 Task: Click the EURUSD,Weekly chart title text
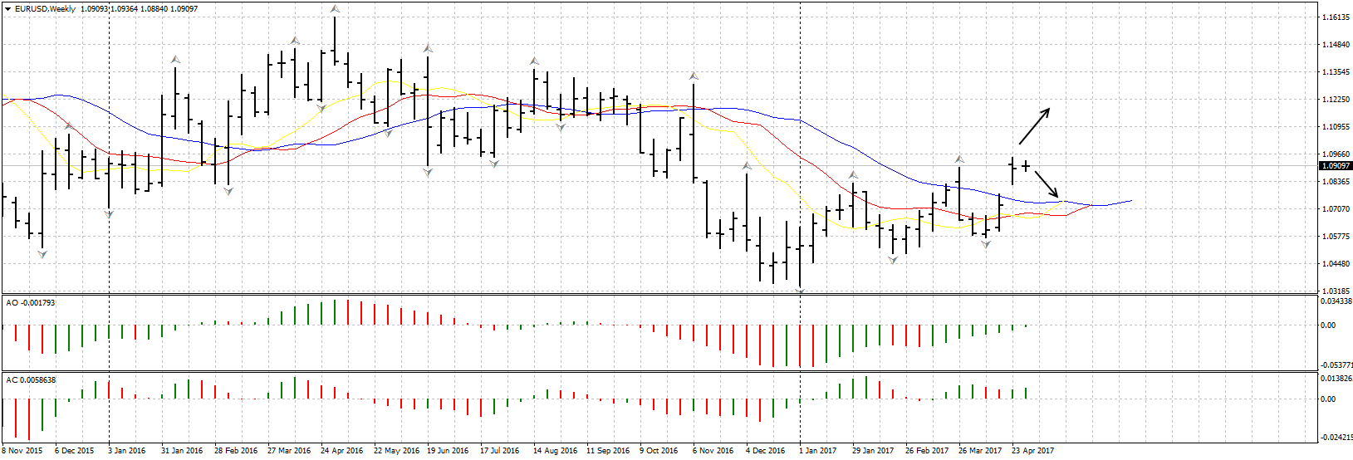(x=45, y=8)
